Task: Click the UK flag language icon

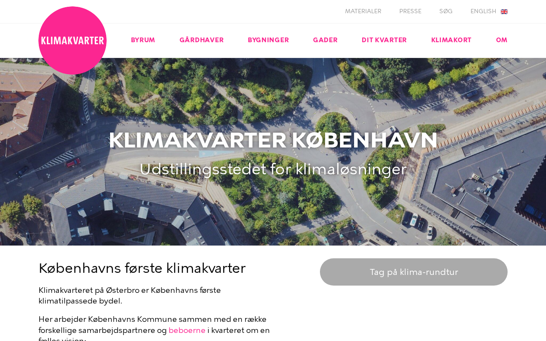Action: [504, 12]
